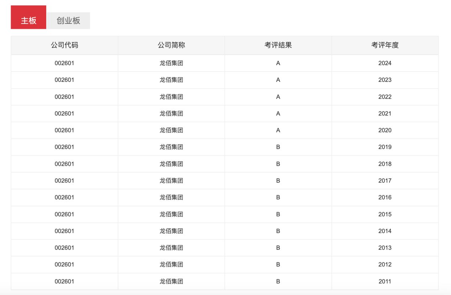
Task: Select the bottom row for year 2011
Action: tap(225, 281)
